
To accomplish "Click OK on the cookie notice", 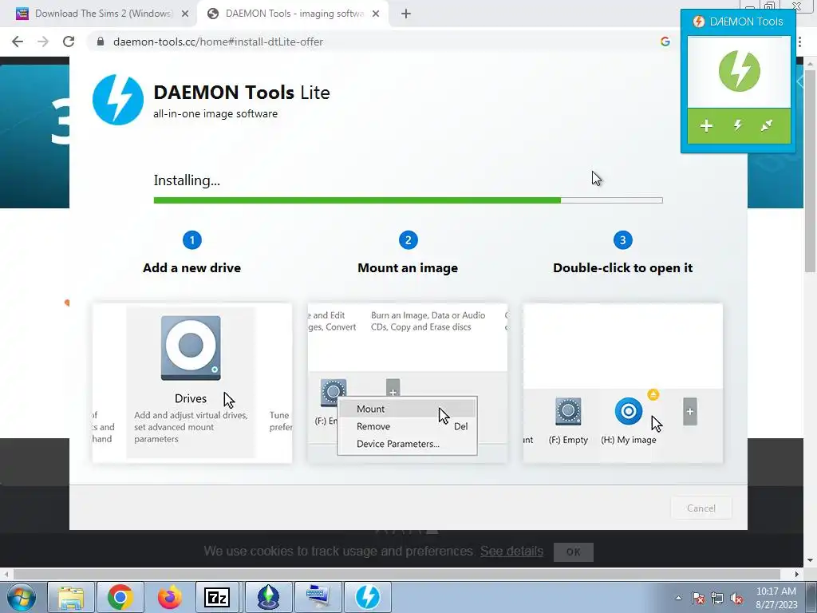I will click(x=573, y=552).
